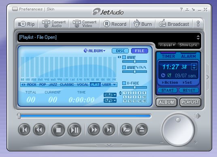This screenshot has width=217, height=157.
Task: Open Convert Audio tool
Action: tap(54, 24)
